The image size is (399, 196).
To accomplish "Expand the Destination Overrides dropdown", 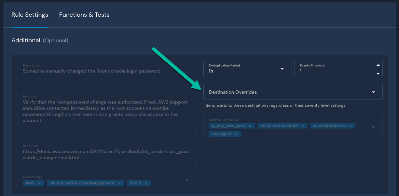I will (x=292, y=92).
